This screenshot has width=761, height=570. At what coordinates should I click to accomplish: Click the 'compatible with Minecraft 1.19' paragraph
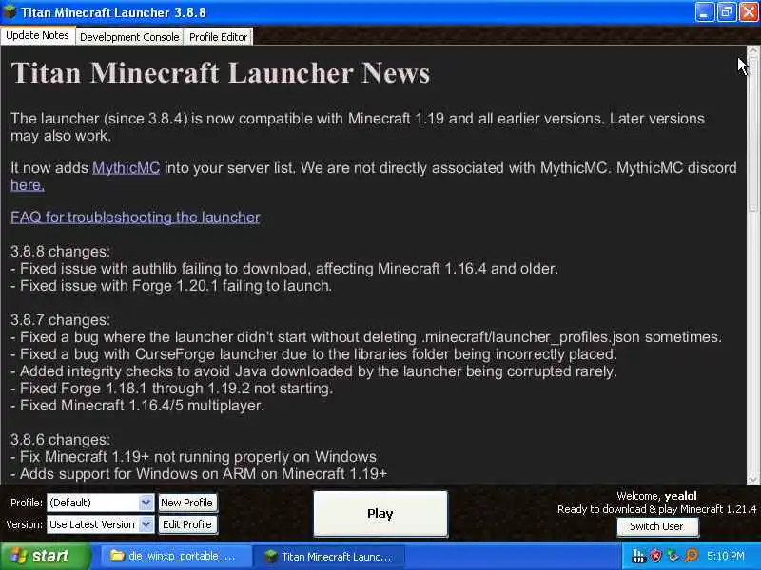(358, 127)
